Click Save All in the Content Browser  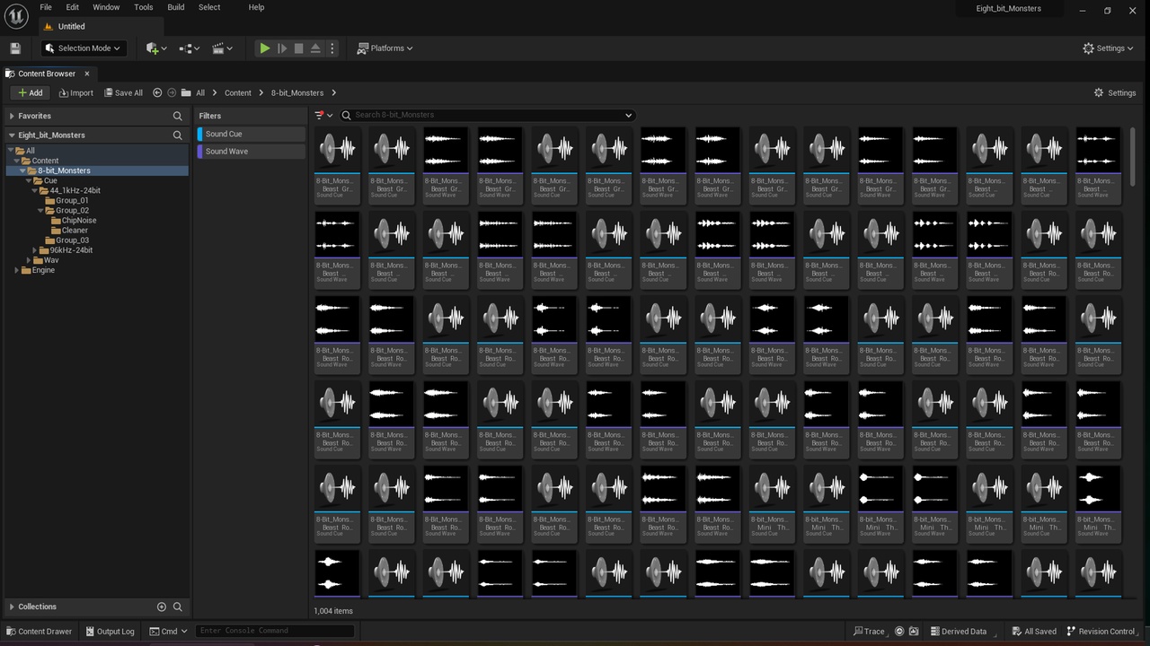123,92
